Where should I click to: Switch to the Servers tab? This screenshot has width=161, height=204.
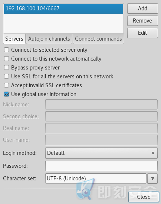pos(14,39)
